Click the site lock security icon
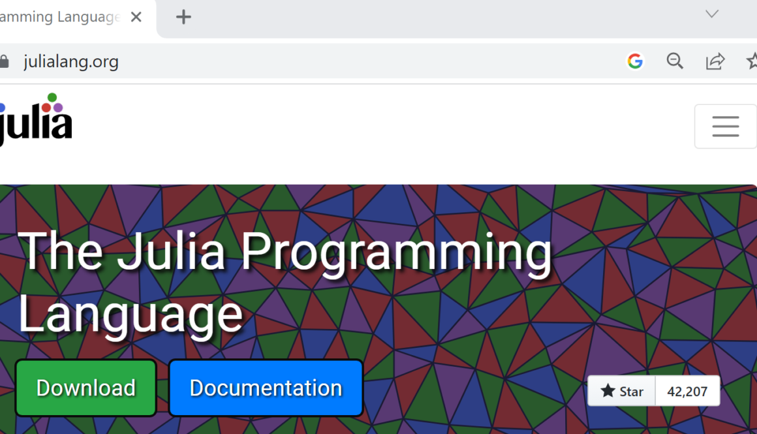 coord(5,62)
